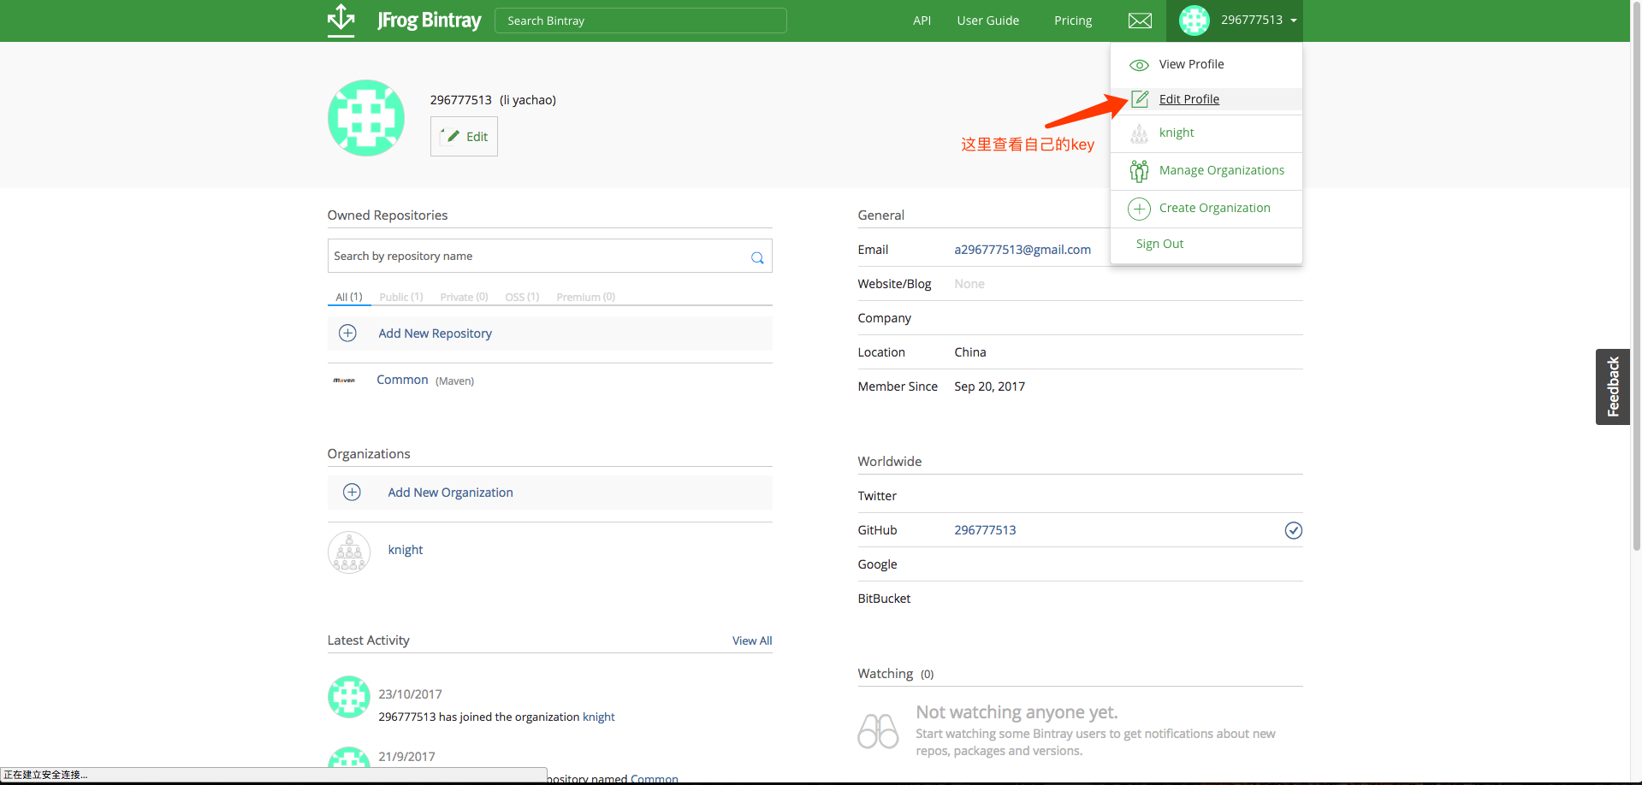Image resolution: width=1642 pixels, height=785 pixels.
Task: Open the mail envelope icon in header
Action: point(1140,21)
